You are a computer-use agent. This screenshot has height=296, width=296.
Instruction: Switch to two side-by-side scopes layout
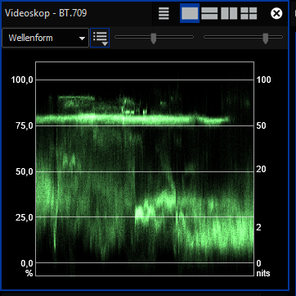229,13
